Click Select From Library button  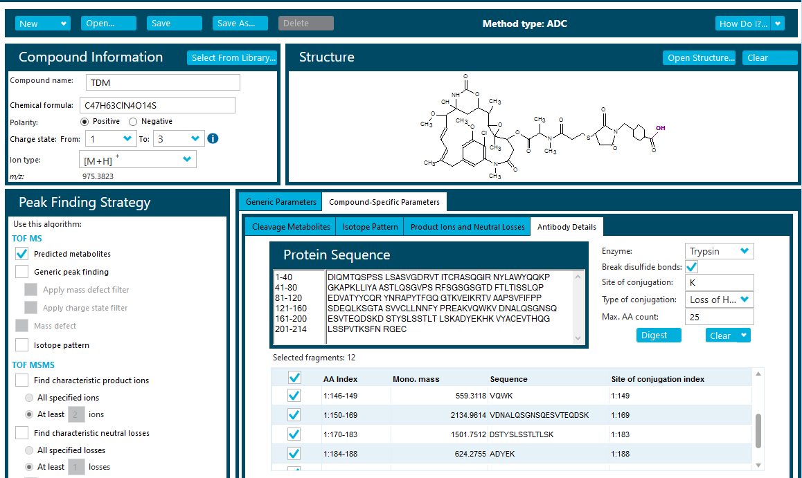[232, 58]
